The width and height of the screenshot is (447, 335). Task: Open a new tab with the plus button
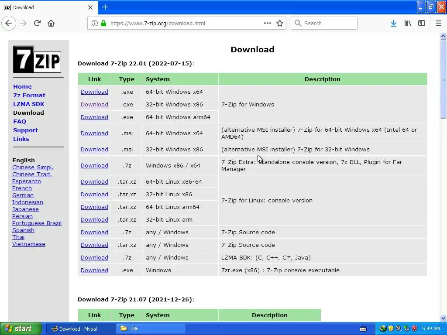[x=105, y=7]
